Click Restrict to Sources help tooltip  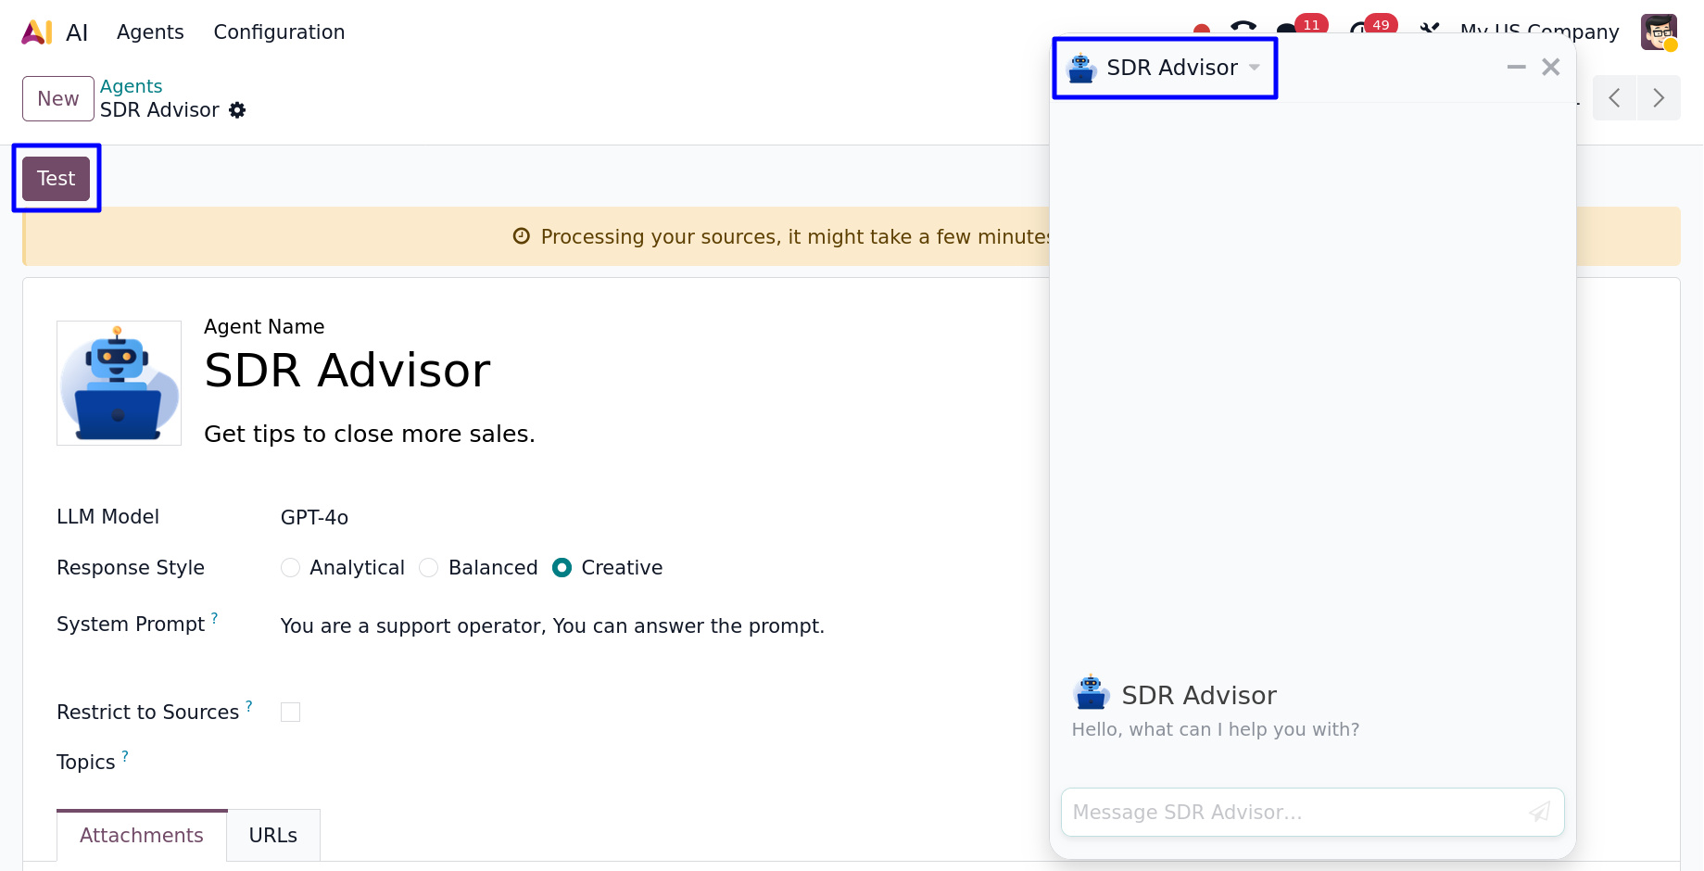click(249, 706)
